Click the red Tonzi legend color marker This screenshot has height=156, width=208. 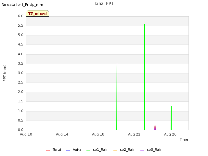(48, 150)
